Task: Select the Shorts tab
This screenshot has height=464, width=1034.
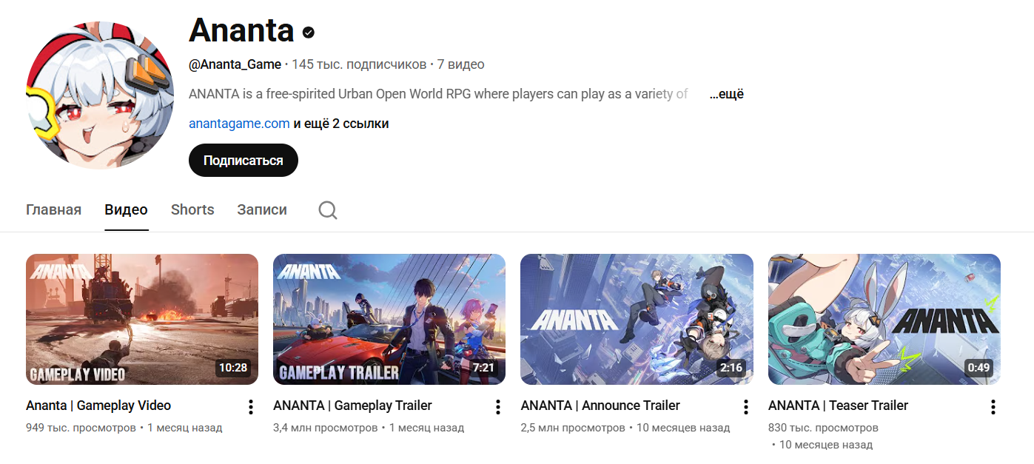Action: 192,209
